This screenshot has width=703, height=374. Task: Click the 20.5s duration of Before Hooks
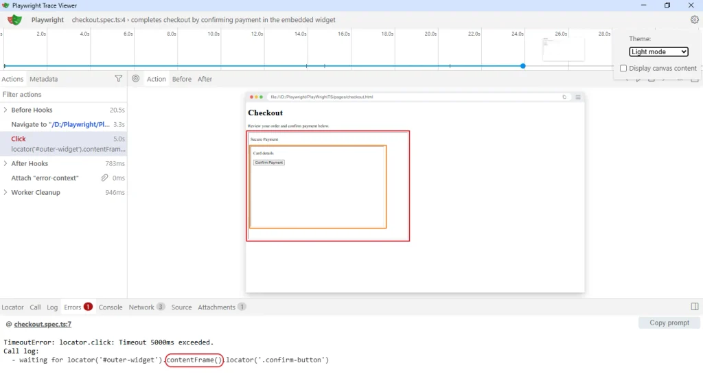pos(117,110)
